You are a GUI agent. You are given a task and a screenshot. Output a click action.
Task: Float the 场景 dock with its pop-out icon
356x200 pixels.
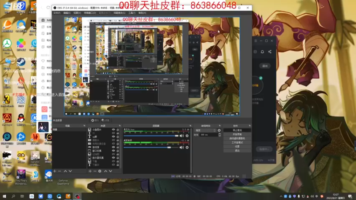click(x=84, y=126)
